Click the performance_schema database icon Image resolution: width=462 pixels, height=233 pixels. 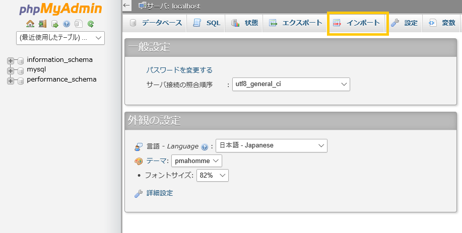21,81
